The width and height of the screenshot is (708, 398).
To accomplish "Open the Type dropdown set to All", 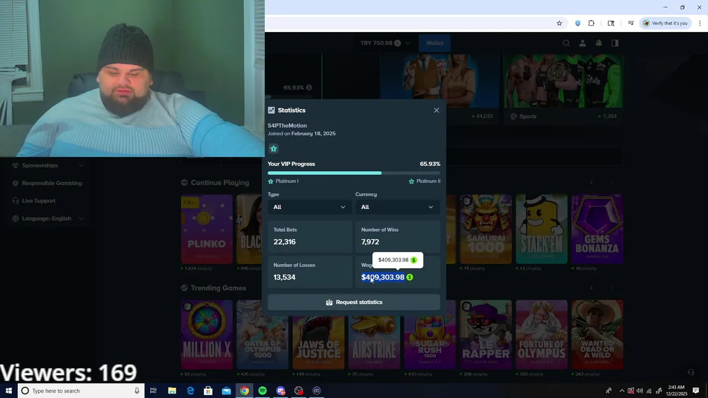I will click(309, 207).
